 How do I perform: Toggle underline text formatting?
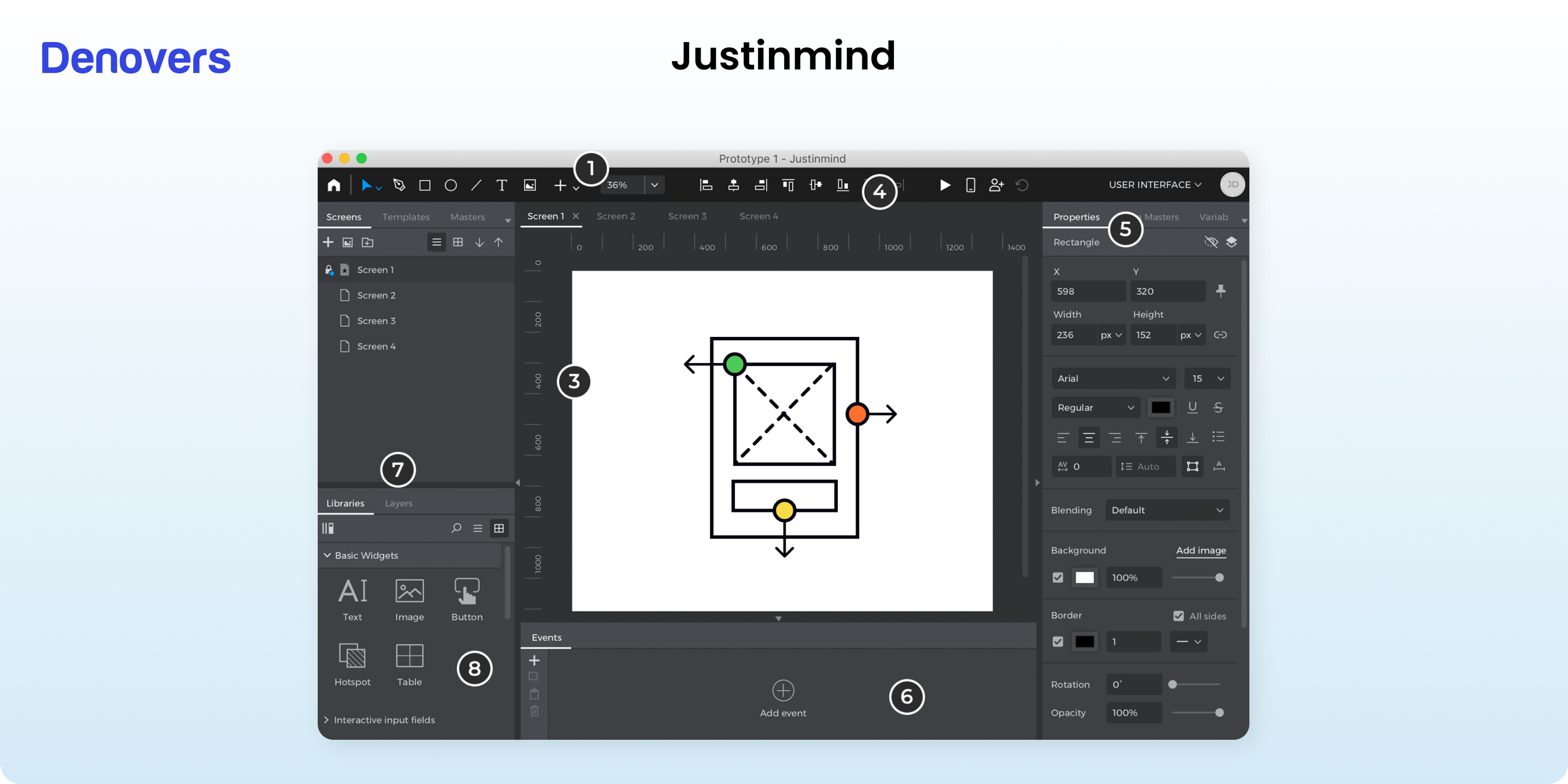click(1192, 407)
